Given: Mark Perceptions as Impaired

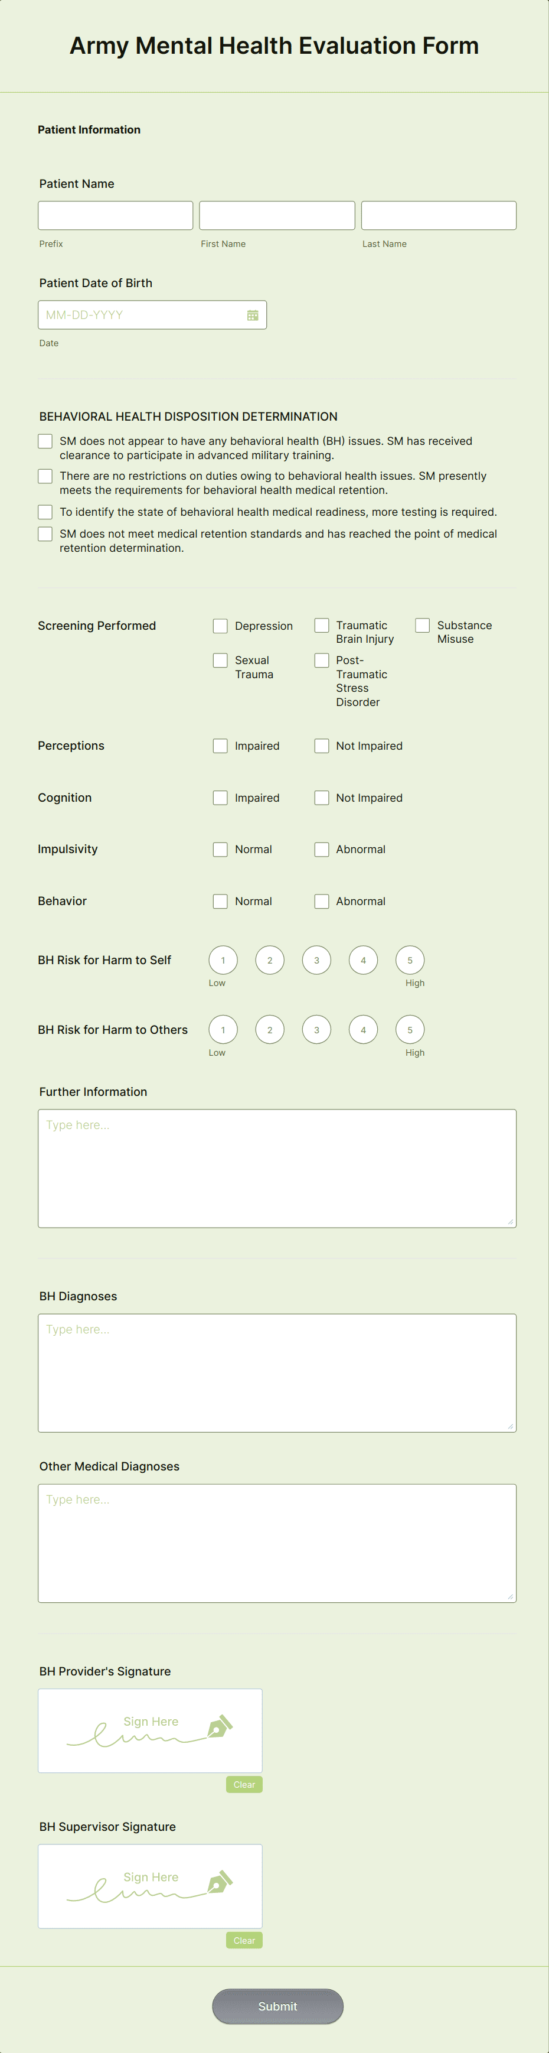Looking at the screenshot, I should (220, 745).
